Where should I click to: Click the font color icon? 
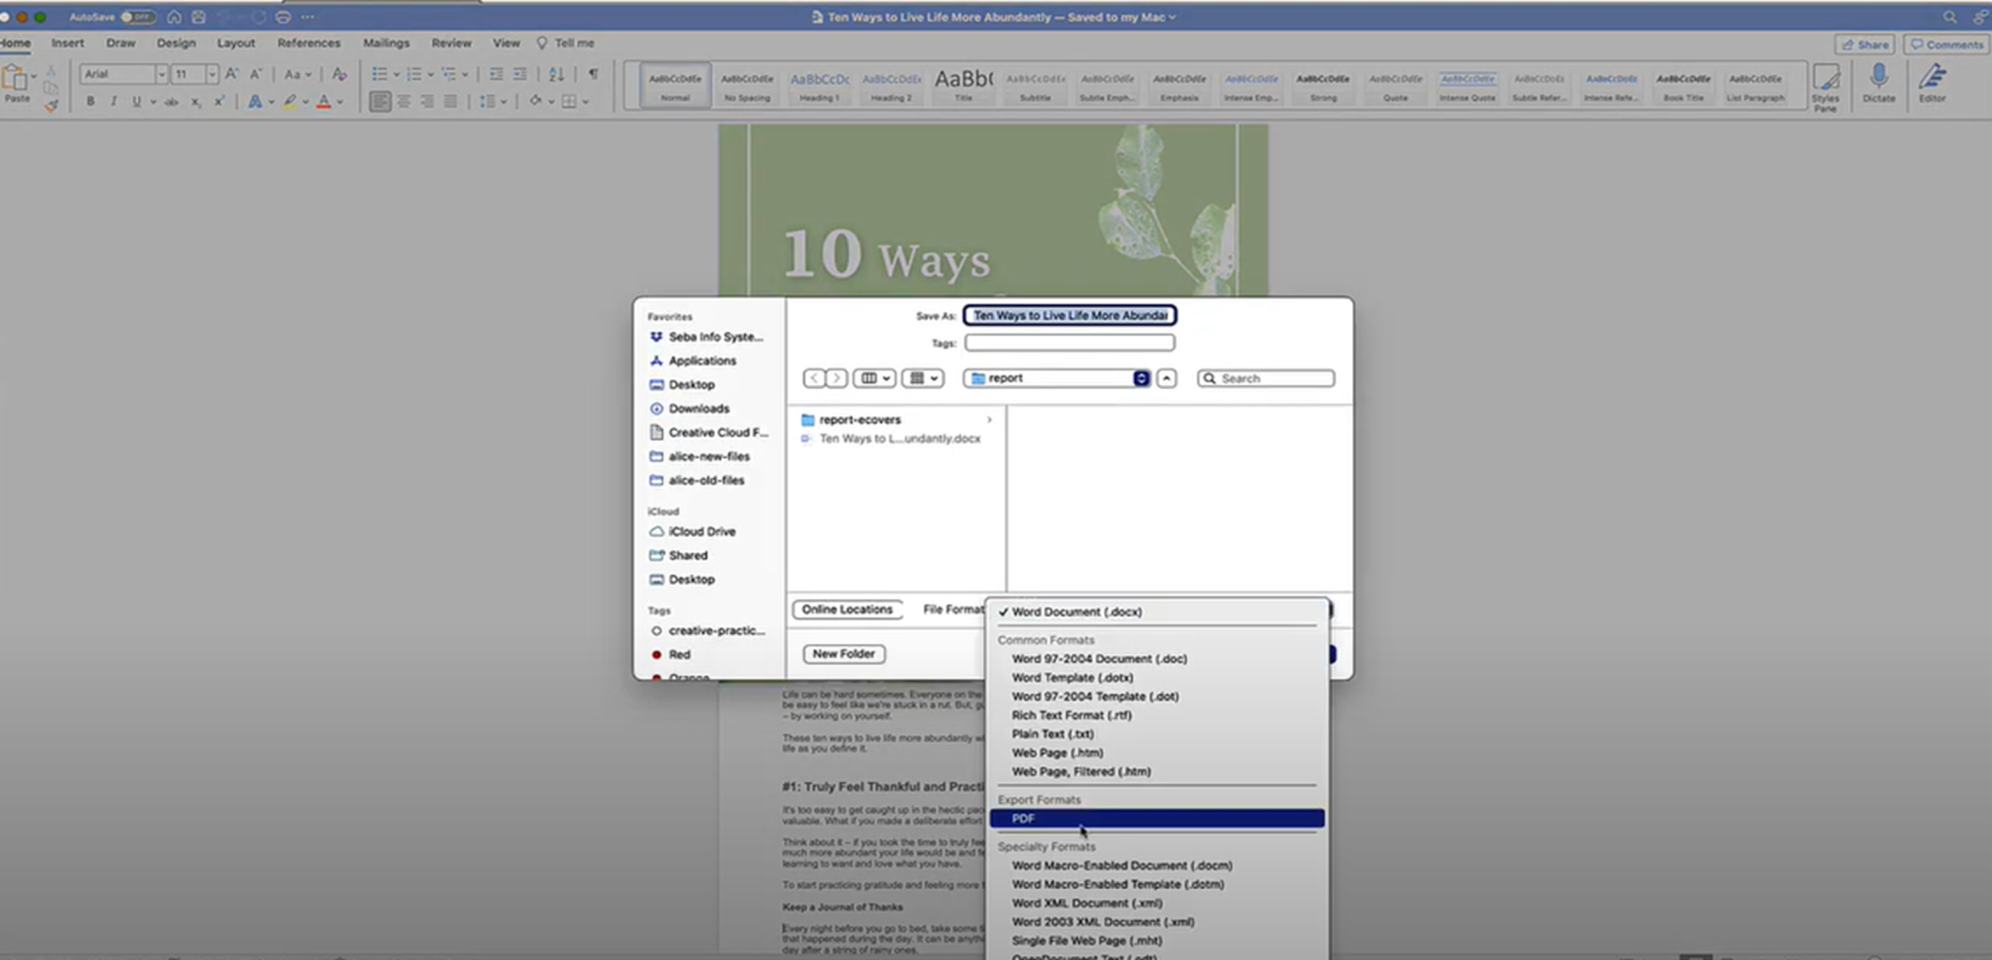coord(324,101)
